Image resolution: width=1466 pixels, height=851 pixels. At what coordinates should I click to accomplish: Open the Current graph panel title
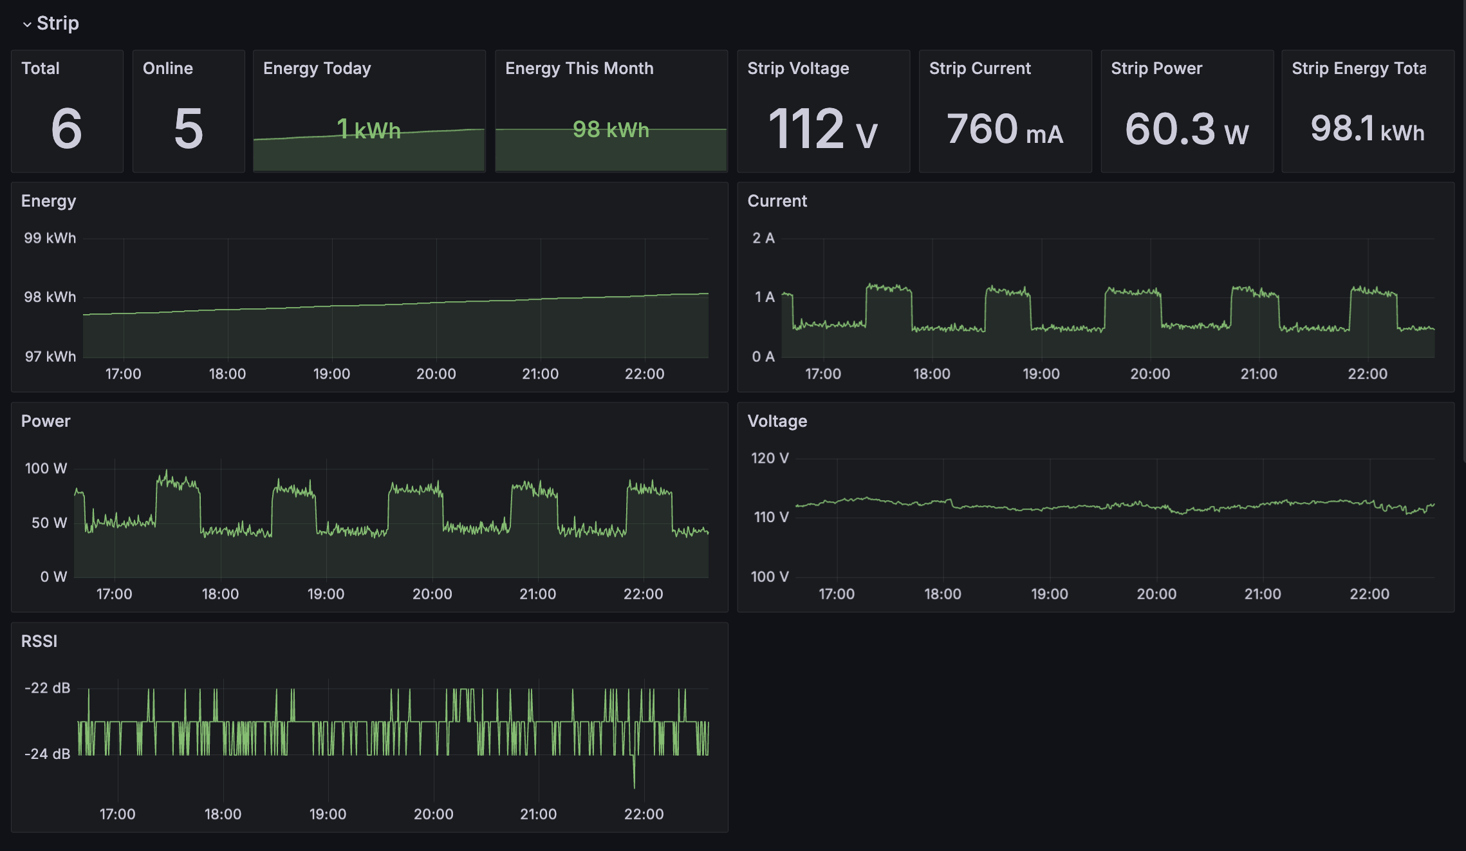coord(777,201)
